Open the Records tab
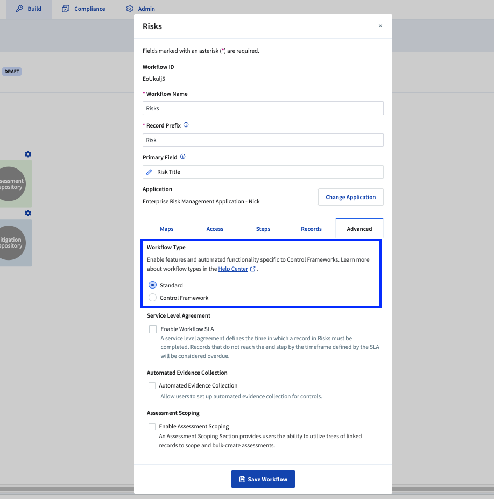Screen dimensions: 494x499 tap(311, 229)
